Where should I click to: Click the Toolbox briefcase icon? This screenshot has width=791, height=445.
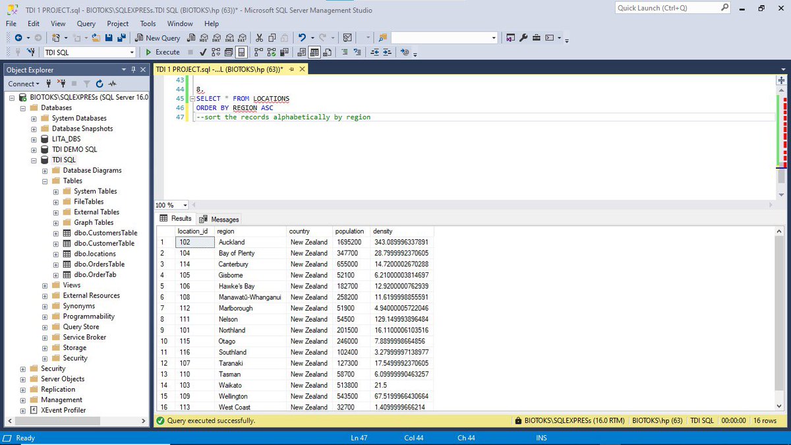tap(537, 38)
